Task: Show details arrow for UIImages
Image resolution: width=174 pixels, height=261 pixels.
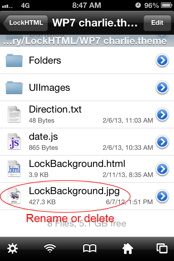Action: [163, 87]
